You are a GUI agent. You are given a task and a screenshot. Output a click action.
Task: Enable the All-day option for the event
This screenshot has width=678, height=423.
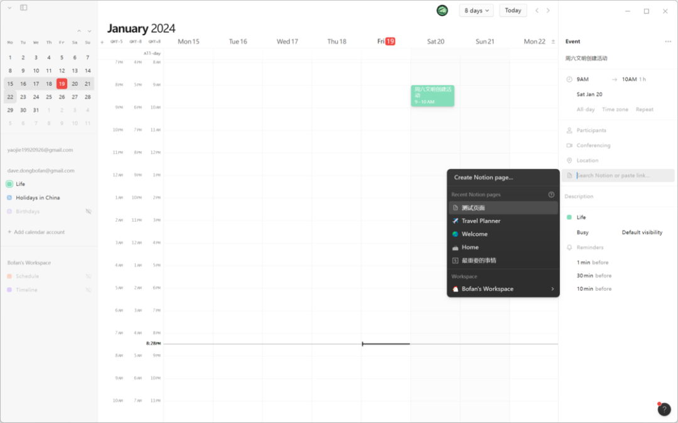(x=586, y=110)
